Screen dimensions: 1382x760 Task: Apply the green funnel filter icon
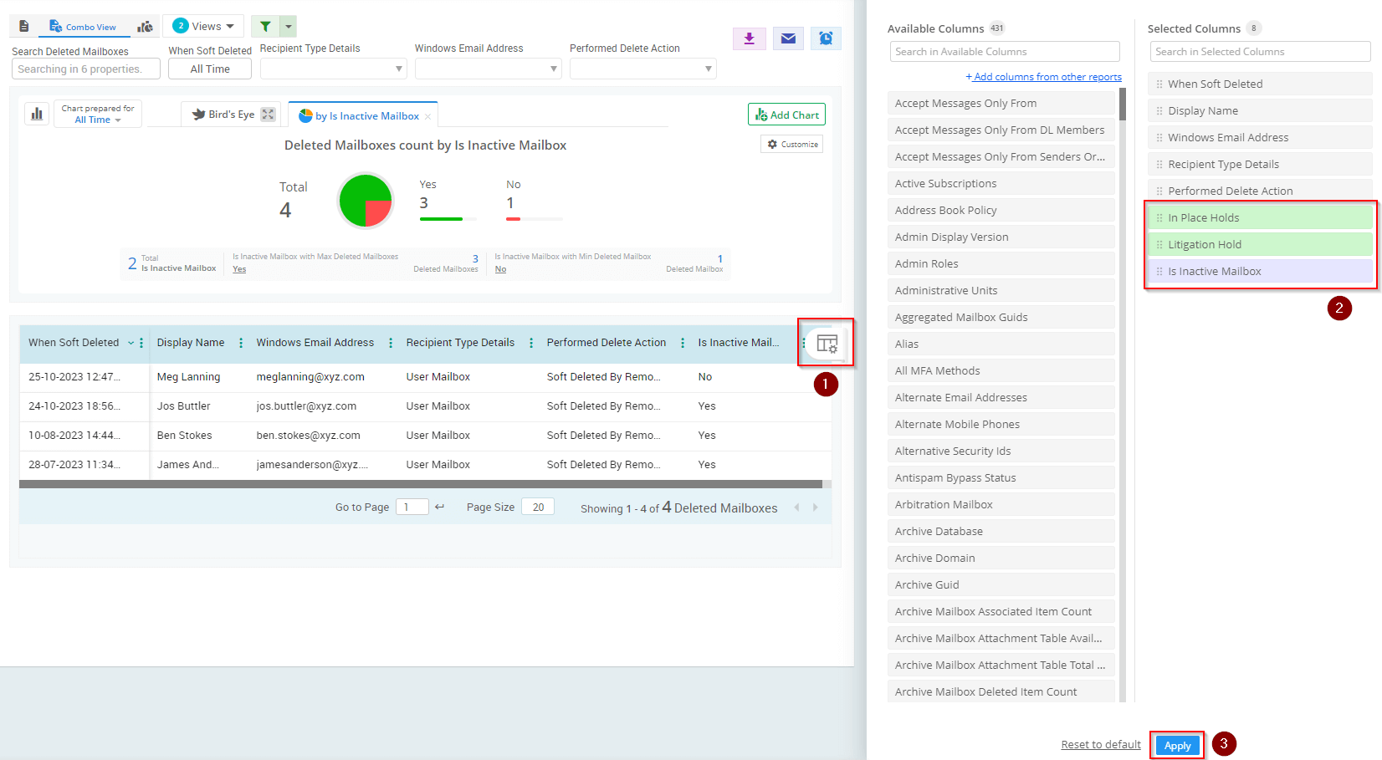pos(265,27)
